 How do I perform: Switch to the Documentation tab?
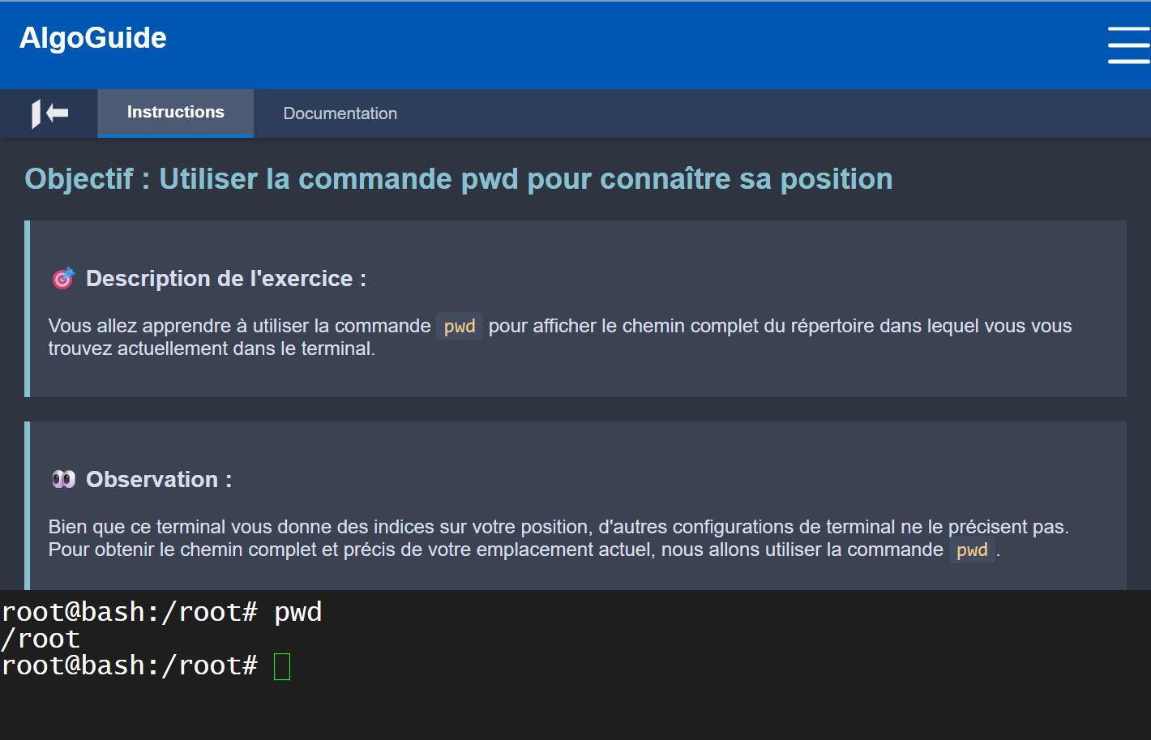tap(340, 113)
